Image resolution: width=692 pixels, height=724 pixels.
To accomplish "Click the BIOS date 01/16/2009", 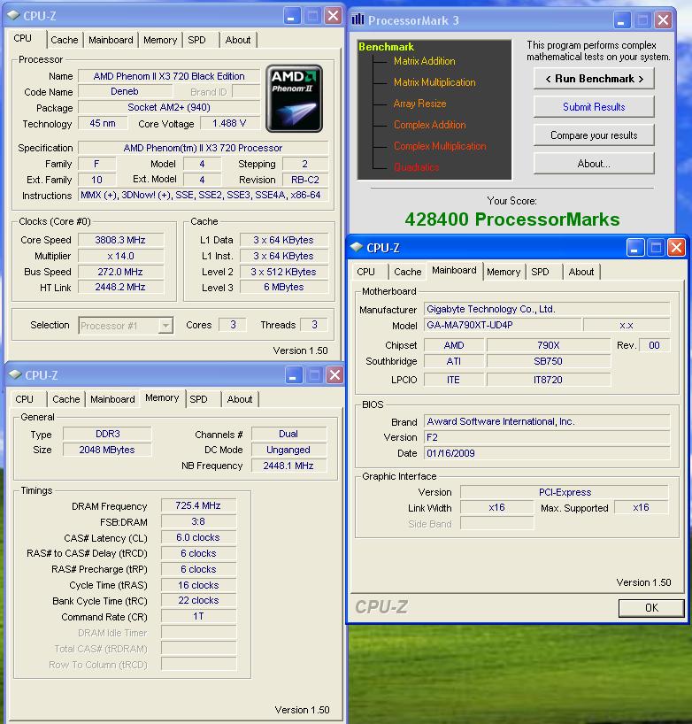I will pyautogui.click(x=547, y=453).
